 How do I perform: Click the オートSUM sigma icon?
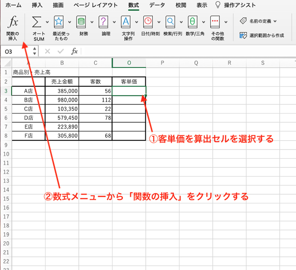click(x=36, y=22)
